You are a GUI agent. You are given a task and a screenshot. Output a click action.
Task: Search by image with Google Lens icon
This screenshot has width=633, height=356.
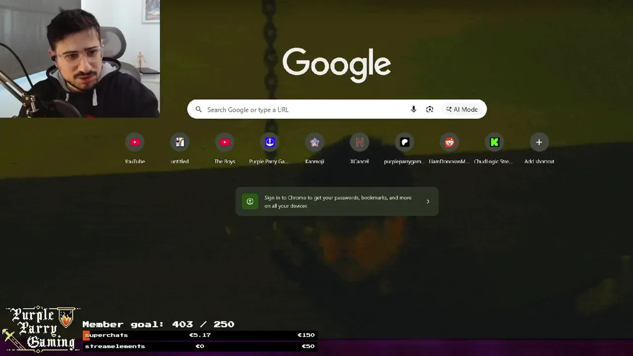point(430,109)
